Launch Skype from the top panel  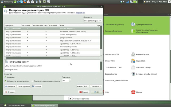point(22,2)
